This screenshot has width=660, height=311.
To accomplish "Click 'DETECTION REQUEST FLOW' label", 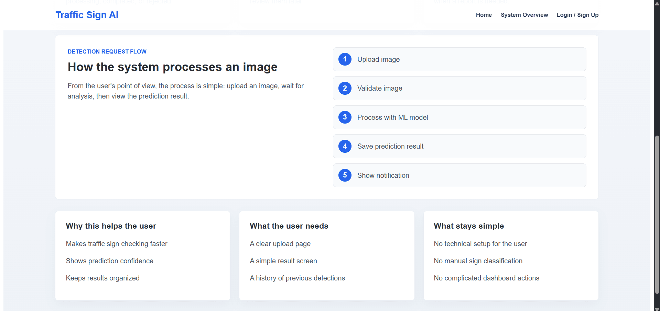I will coord(107,51).
